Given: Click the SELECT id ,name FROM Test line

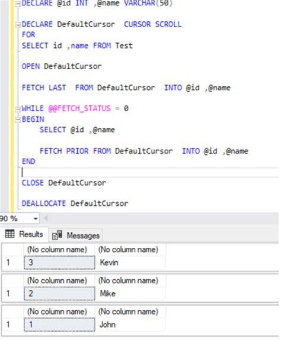Looking at the screenshot, I should coord(77,46).
